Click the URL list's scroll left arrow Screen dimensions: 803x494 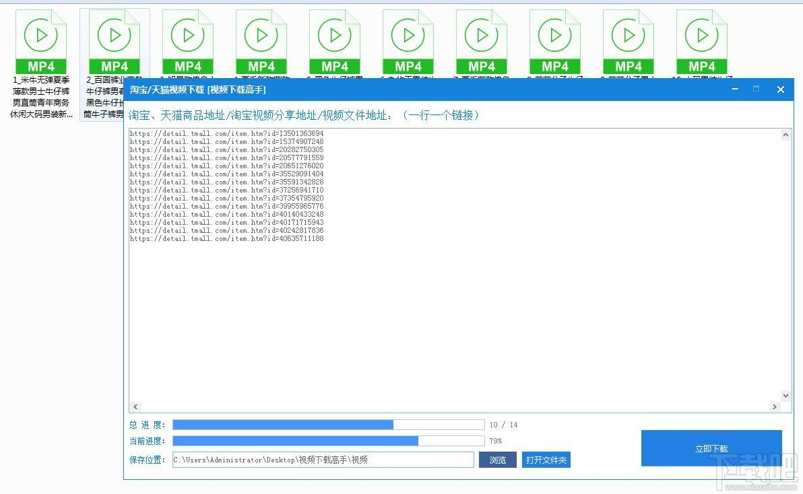[135, 407]
